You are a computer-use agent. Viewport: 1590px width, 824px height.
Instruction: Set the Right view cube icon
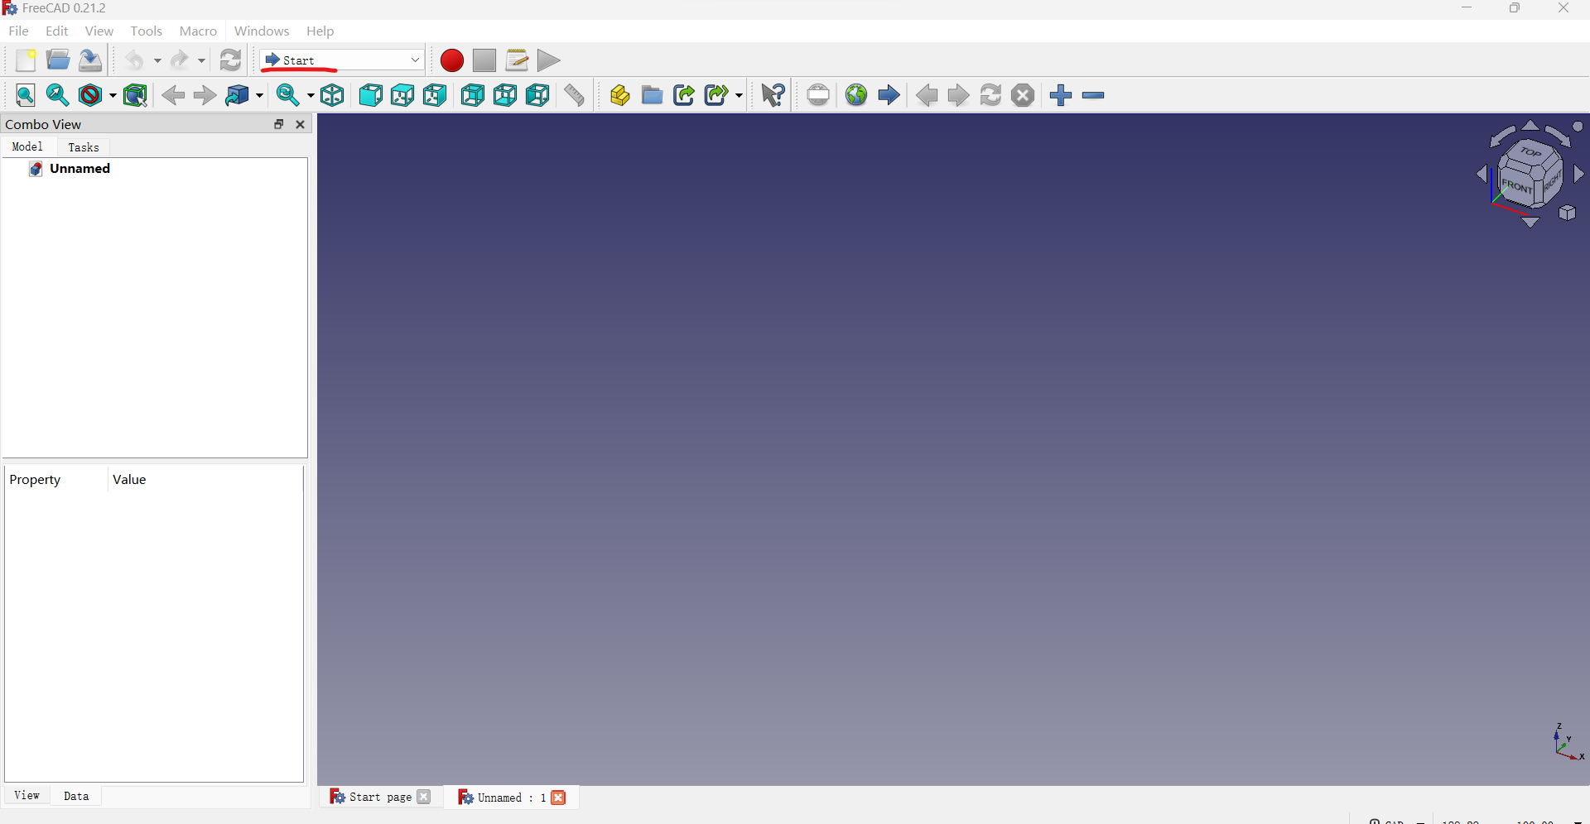[x=436, y=95]
